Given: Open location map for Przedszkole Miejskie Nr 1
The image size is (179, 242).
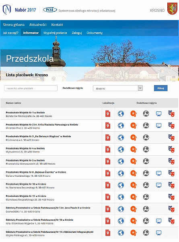Looking at the screenshot, I should [108, 114].
